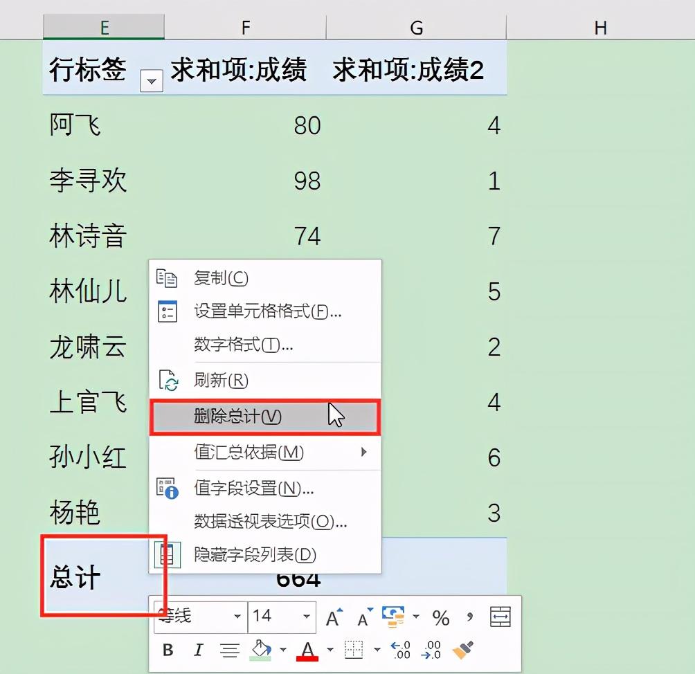695x674 pixels.
Task: Expand borders dropdown arrow
Action: 377,650
